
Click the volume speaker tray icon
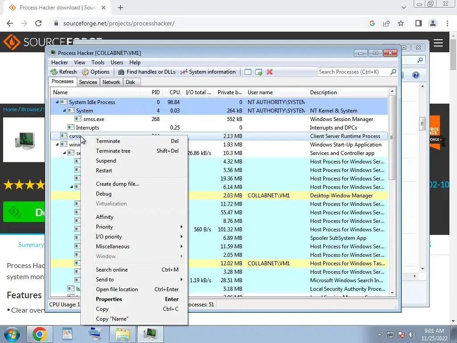(x=411, y=335)
